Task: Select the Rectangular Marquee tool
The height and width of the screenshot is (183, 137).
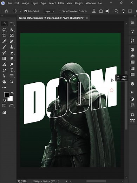Action: 12,24
